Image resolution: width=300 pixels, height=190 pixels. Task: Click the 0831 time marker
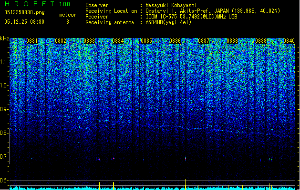32,41
